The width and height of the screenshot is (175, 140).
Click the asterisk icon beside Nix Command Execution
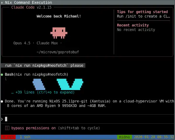click(x=2, y=2)
